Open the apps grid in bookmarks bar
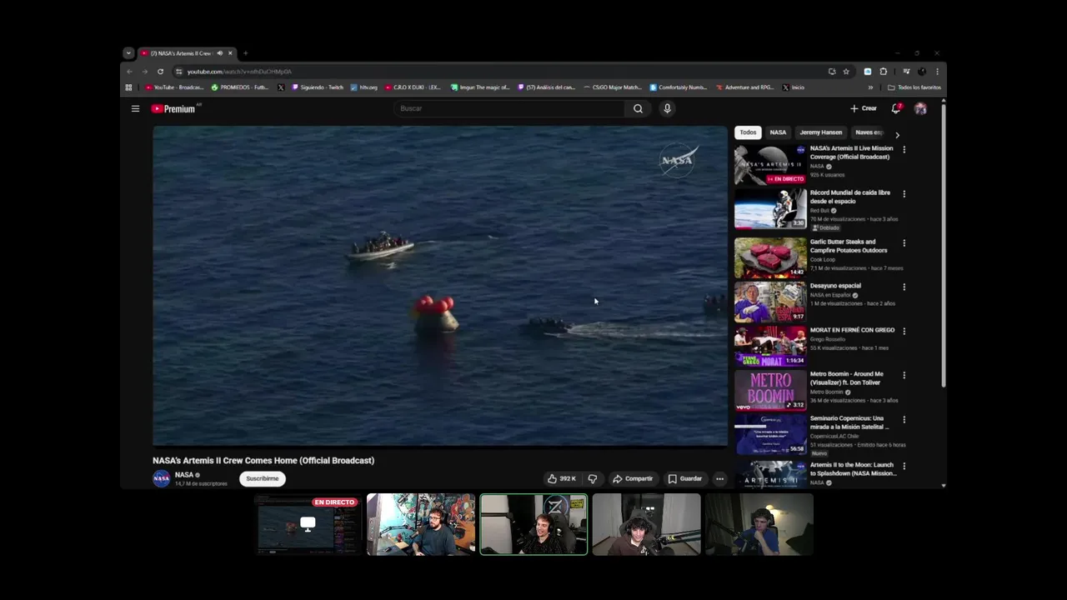Screen dimensions: 1067x600 [x=128, y=87]
